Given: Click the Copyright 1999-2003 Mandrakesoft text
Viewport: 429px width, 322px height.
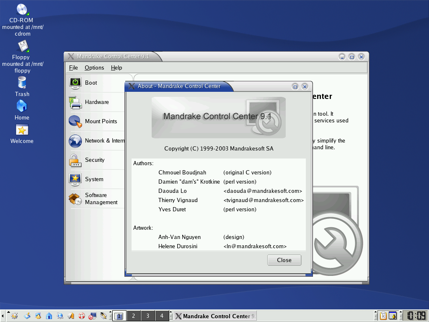Looking at the screenshot, I should (219, 149).
